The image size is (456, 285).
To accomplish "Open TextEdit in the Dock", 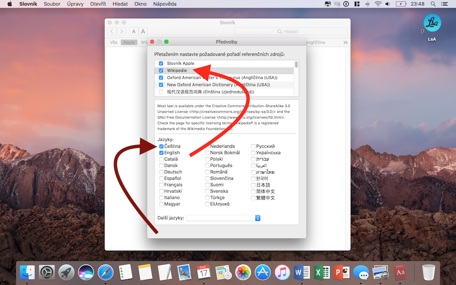I will pyautogui.click(x=165, y=273).
